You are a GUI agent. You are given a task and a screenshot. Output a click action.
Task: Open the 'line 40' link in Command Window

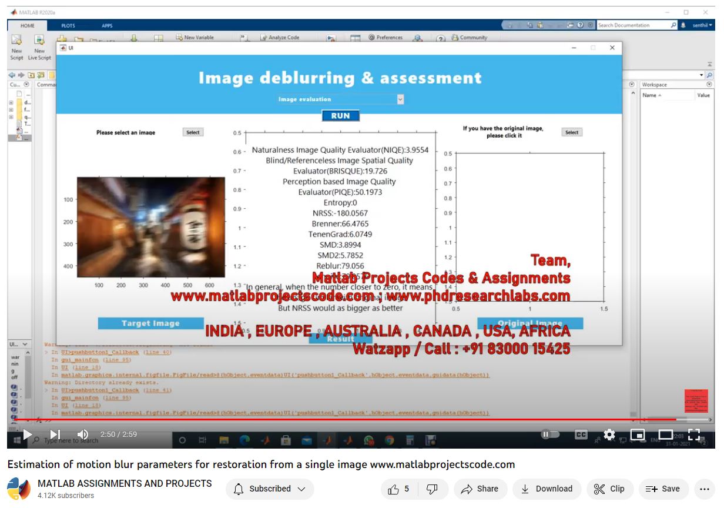[x=158, y=352]
